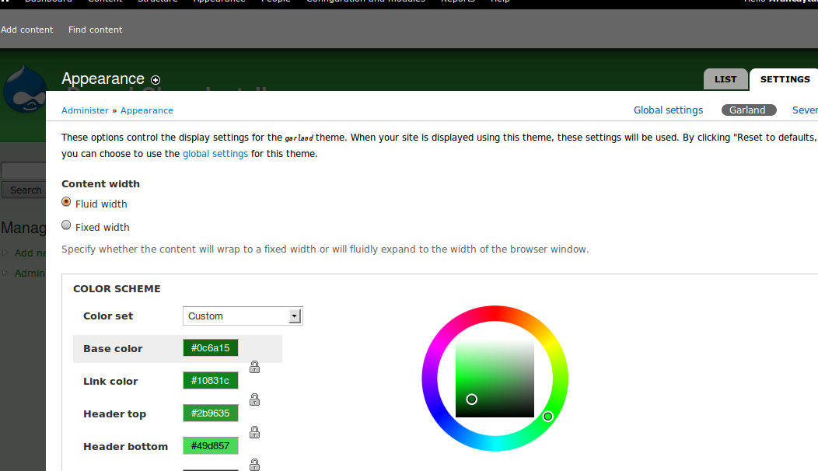Open the Color set dropdown
818x471 pixels.
pos(242,316)
